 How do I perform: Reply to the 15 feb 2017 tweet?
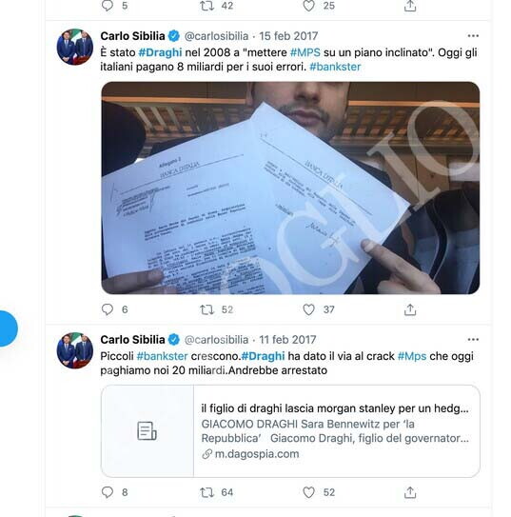pos(108,309)
